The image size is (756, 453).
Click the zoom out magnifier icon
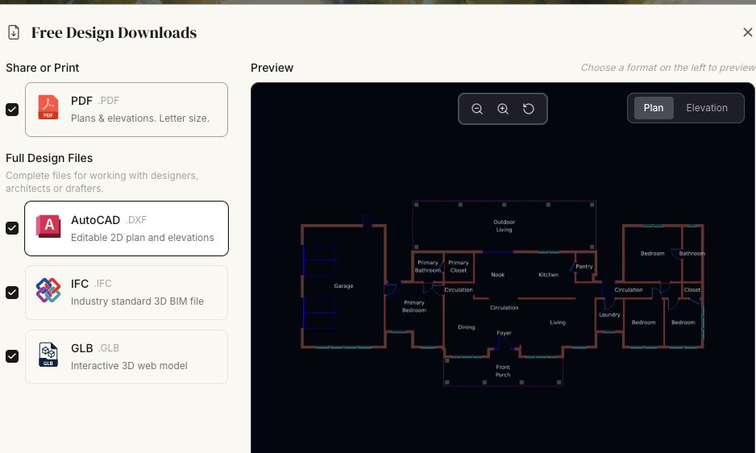coord(477,109)
